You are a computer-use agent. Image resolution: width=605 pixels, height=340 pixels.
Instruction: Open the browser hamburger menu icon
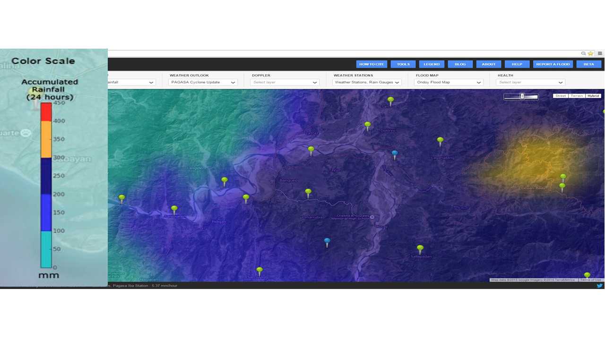[600, 53]
